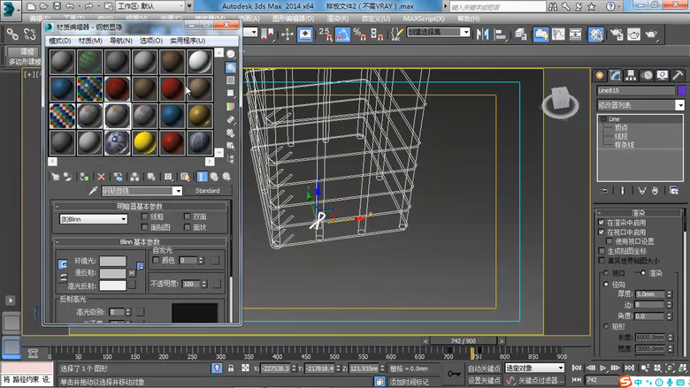Toggle 在渲染中启用 checkbox in rendering rollout
The image size is (690, 388).
602,223
